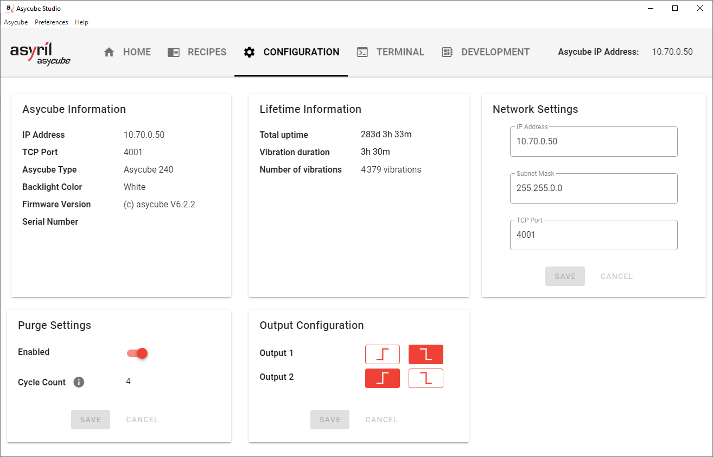713x457 pixels.
Task: Deselect the falling edge toggle for Output 1
Action: (x=426, y=354)
